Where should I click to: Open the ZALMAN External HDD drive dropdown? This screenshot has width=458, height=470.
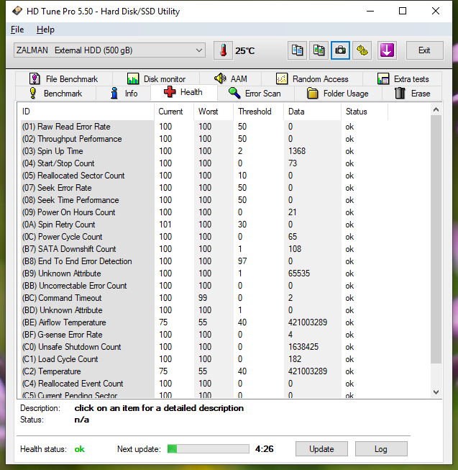[x=109, y=50]
